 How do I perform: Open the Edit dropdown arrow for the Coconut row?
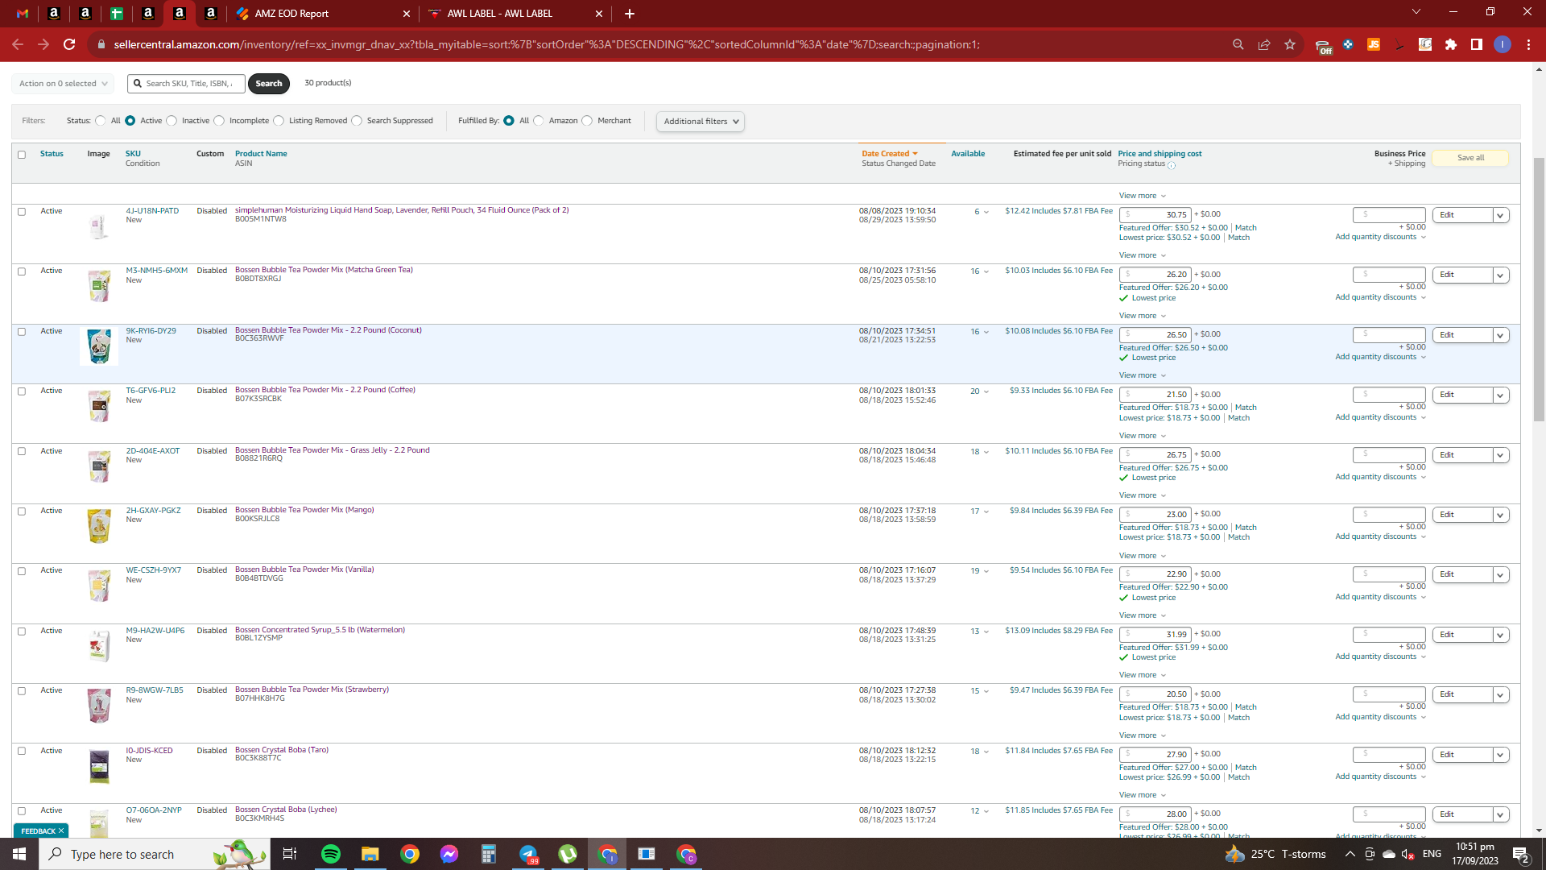click(1500, 335)
